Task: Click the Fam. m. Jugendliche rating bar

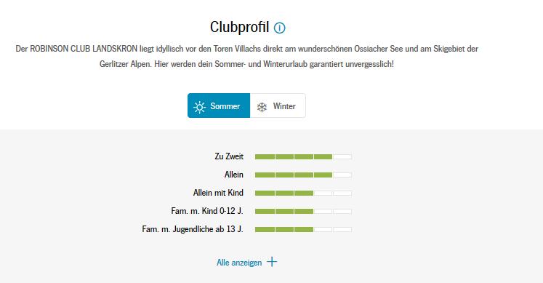Action: [x=303, y=229]
